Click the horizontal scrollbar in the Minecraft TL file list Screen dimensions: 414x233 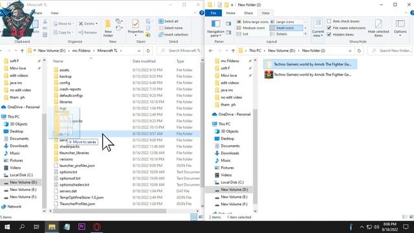tap(109, 211)
